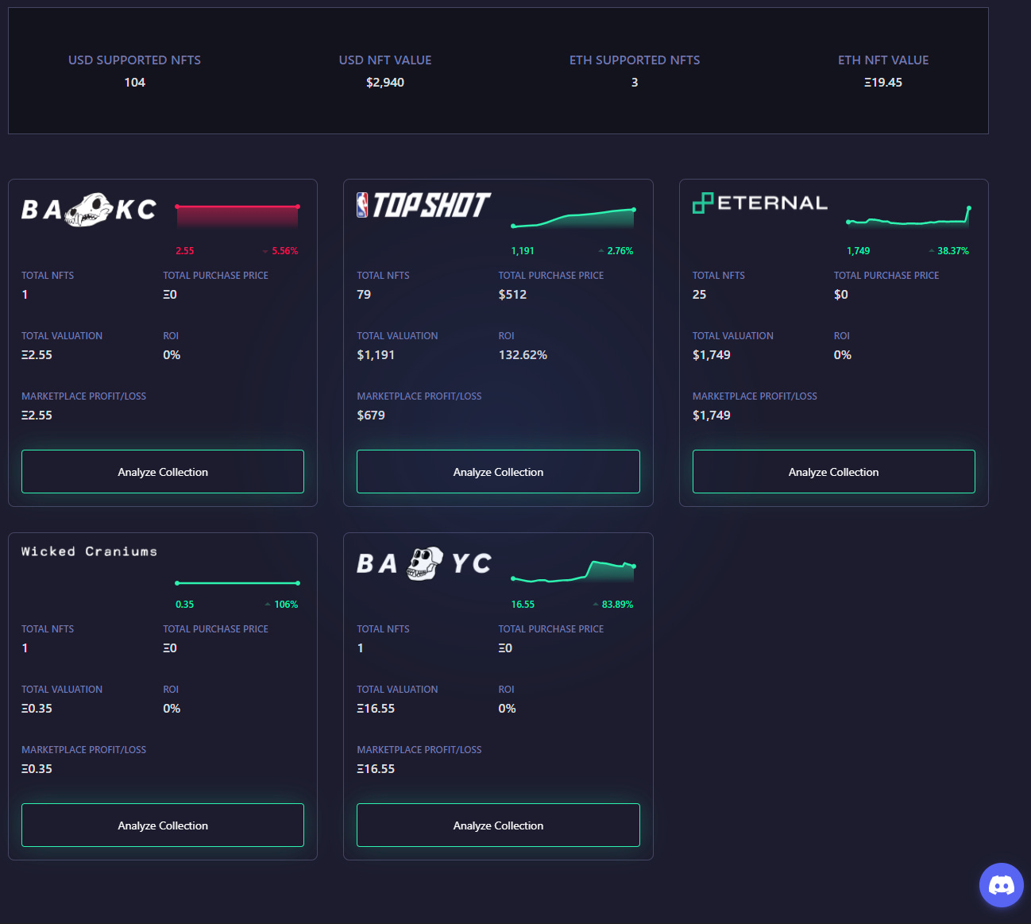The image size is (1031, 924).
Task: Click the BAYC price trend chart
Action: click(x=573, y=571)
